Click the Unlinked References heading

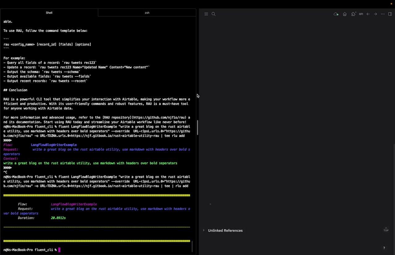[x=225, y=230]
